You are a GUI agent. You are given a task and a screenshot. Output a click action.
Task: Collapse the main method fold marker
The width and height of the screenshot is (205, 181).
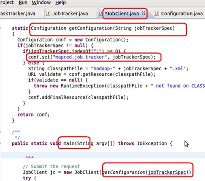[x=0, y=143]
